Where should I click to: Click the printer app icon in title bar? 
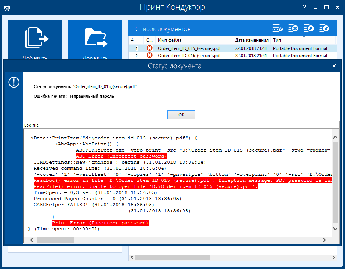point(7,8)
